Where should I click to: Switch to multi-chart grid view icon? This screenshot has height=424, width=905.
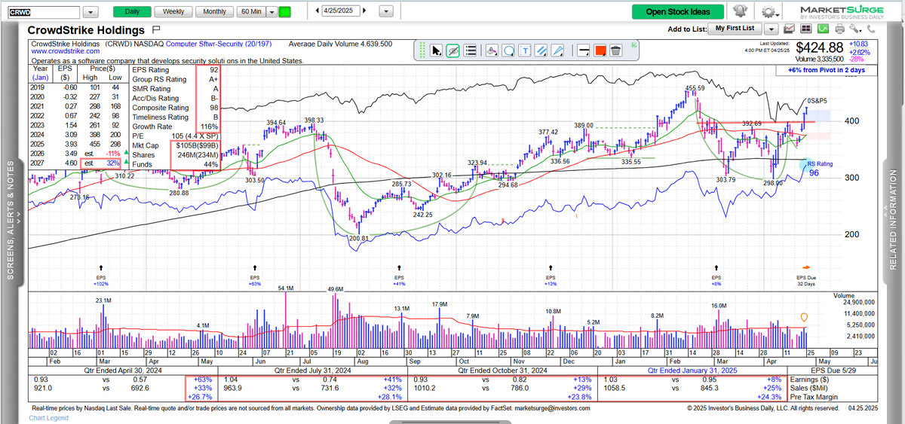pyautogui.click(x=805, y=29)
